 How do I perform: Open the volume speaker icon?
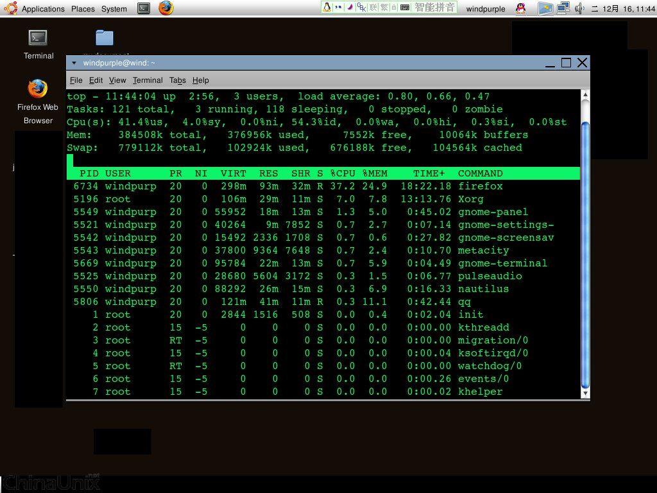point(579,8)
